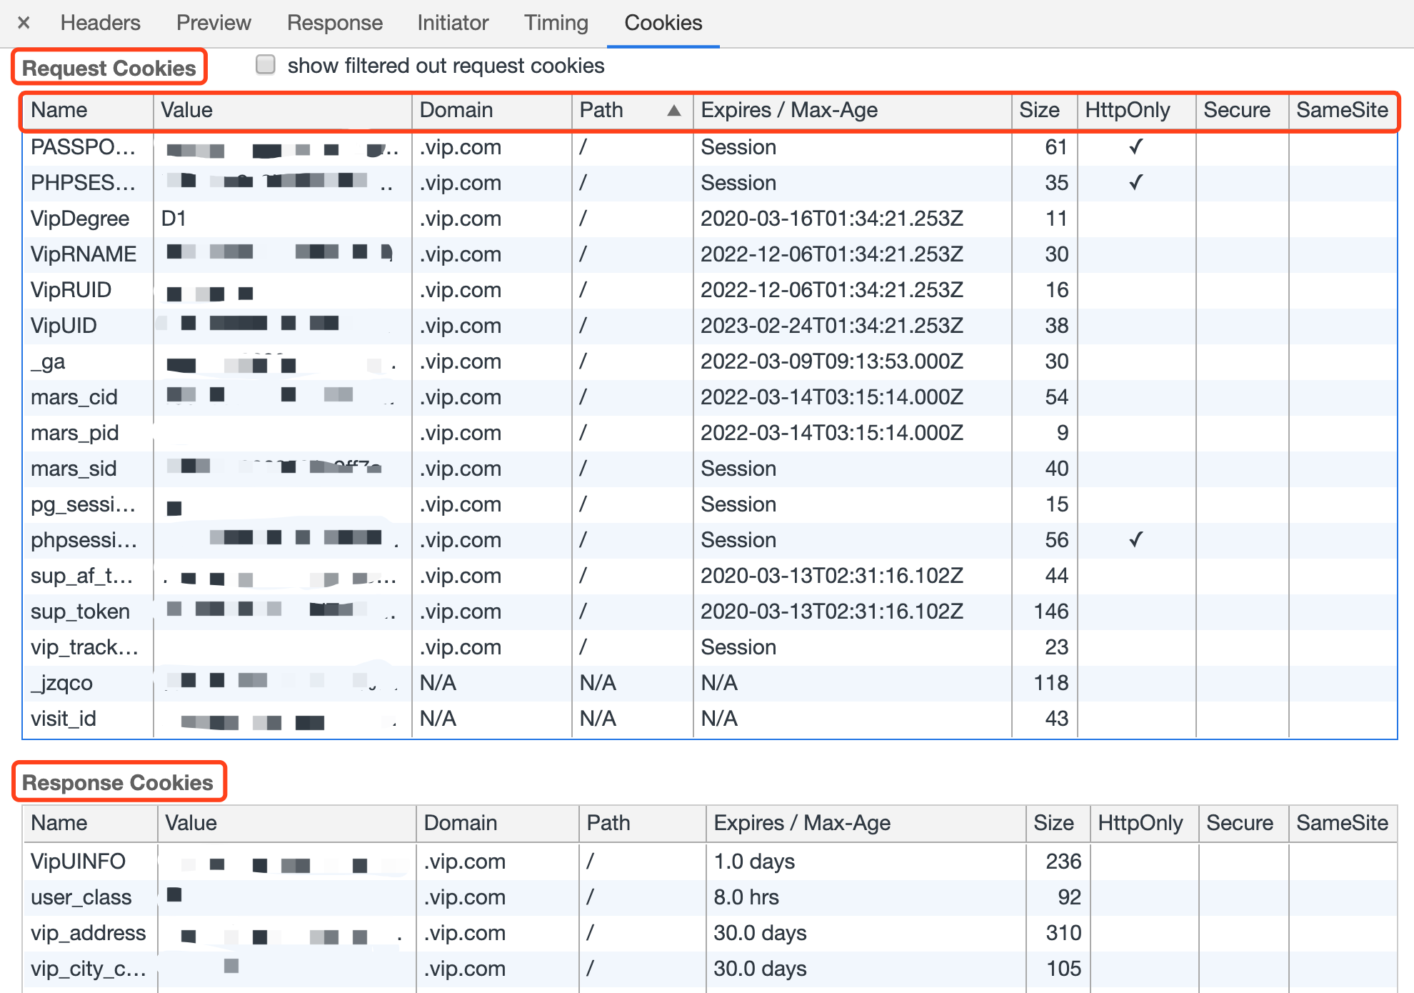This screenshot has height=993, width=1414.
Task: Click the sup_token cookie row
Action: 80,612
